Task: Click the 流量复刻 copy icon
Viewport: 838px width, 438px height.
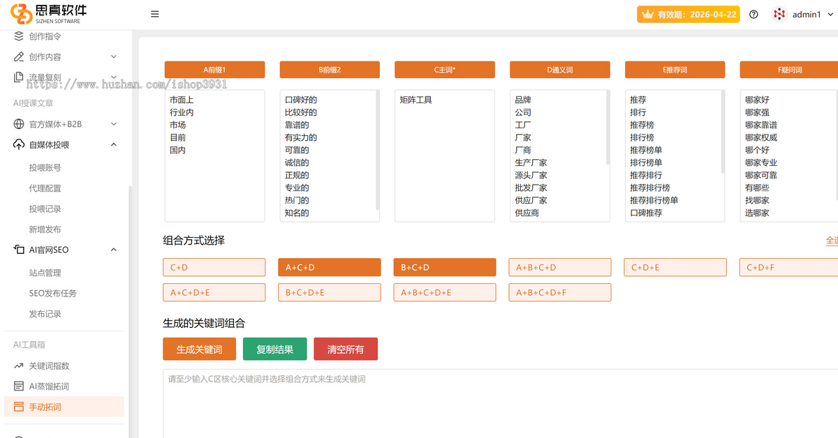Action: [19, 77]
